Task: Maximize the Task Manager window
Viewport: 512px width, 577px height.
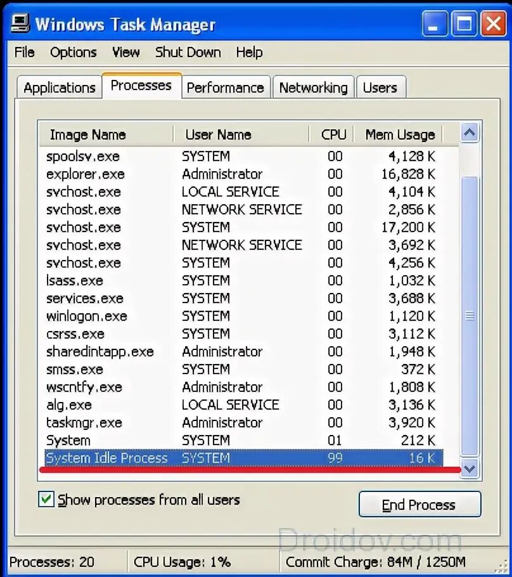Action: pos(464,23)
